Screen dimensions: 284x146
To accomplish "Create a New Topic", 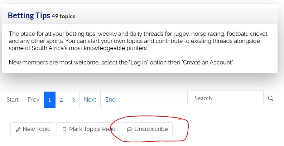I will [33, 129].
